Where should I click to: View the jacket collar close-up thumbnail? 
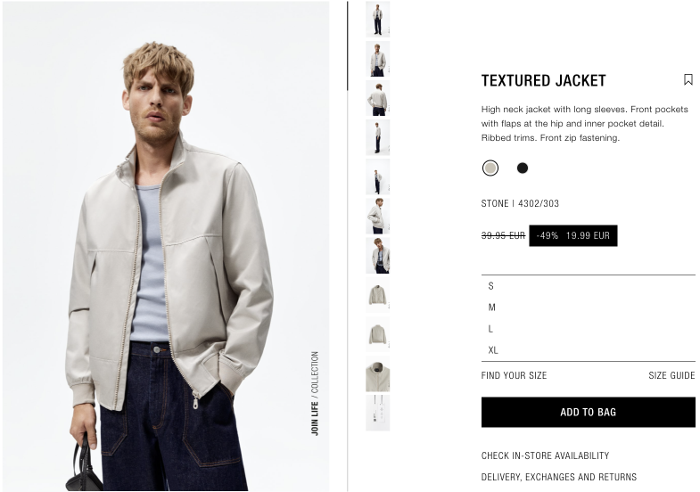point(378,373)
